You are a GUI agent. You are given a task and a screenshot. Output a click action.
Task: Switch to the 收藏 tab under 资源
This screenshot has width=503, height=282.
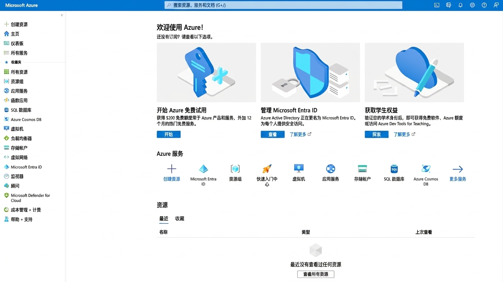point(180,218)
